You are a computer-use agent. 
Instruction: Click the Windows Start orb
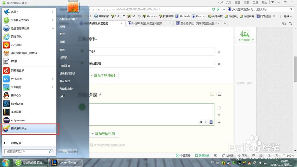tap(5, 163)
